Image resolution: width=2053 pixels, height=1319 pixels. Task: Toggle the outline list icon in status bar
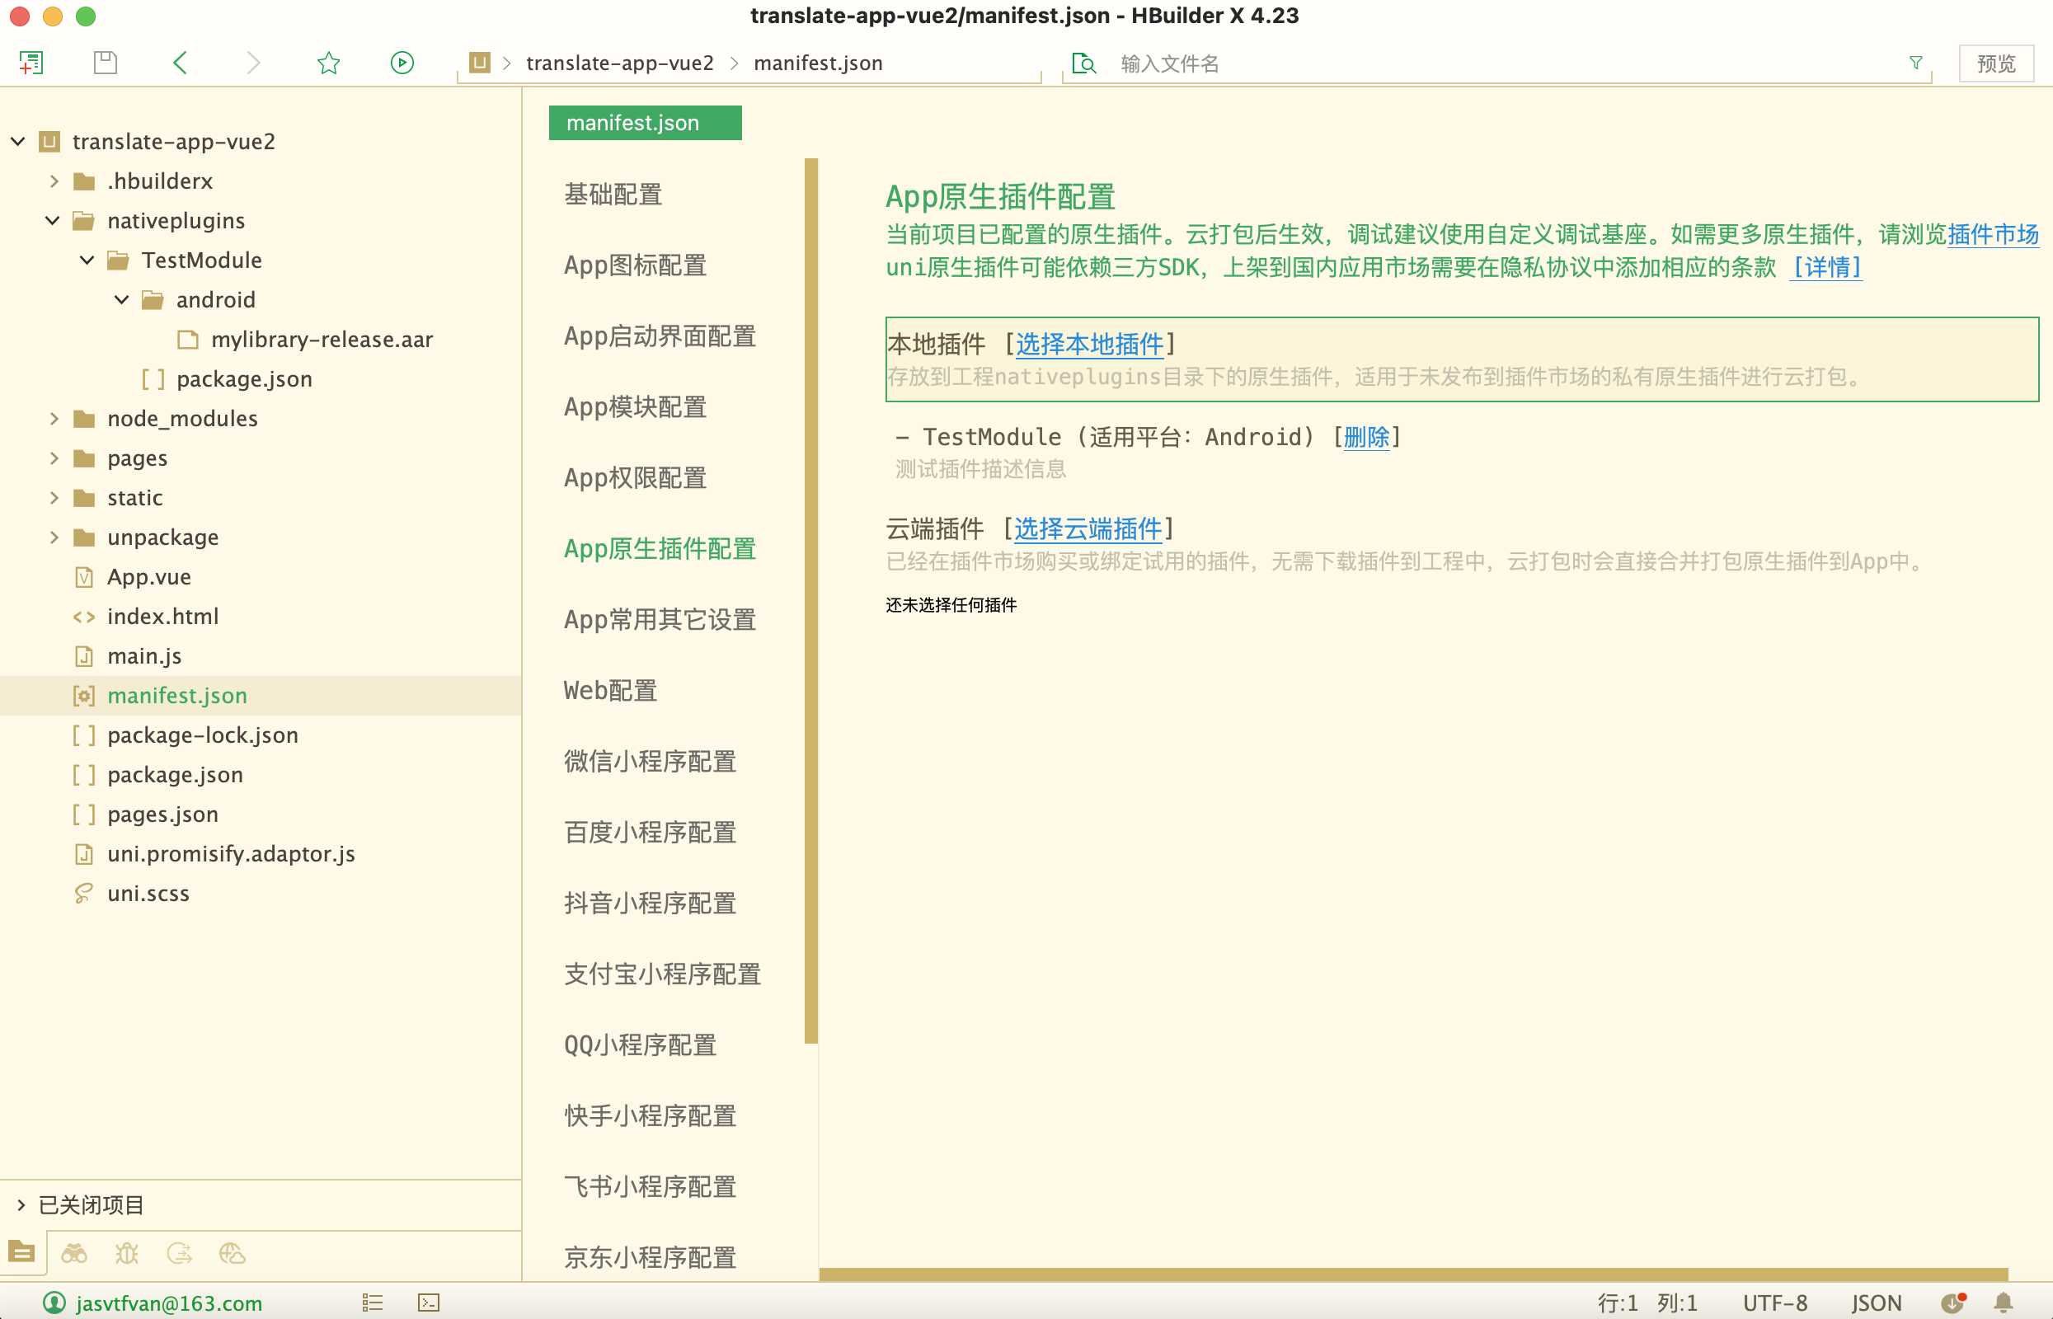coord(372,1303)
